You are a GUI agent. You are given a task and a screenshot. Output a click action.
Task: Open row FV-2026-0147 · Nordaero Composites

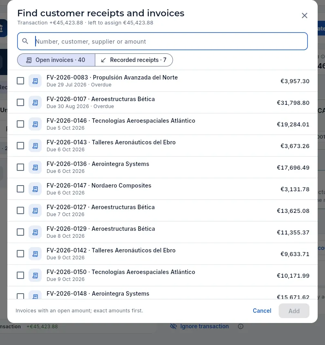162,189
